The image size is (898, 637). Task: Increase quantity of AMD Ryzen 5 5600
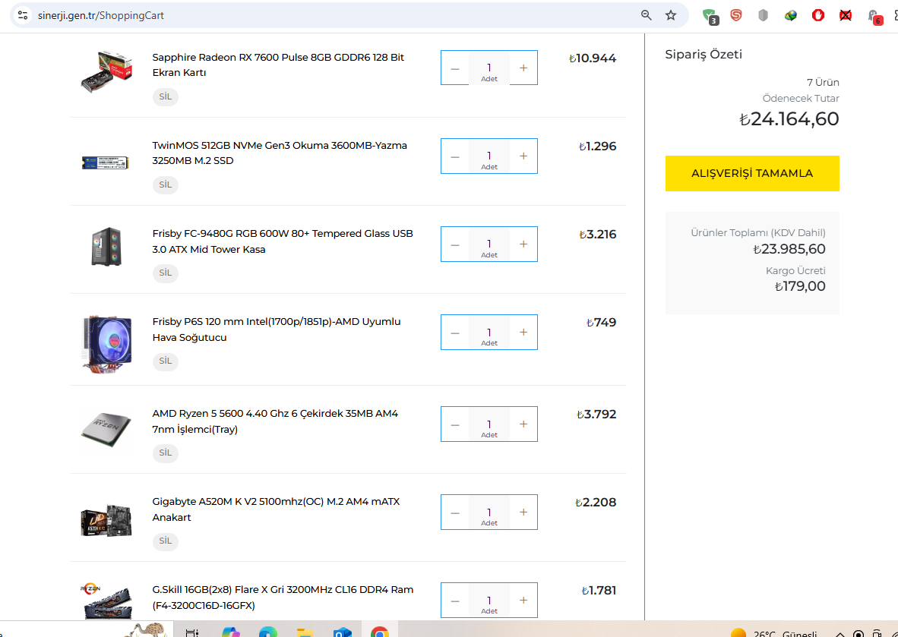click(523, 424)
